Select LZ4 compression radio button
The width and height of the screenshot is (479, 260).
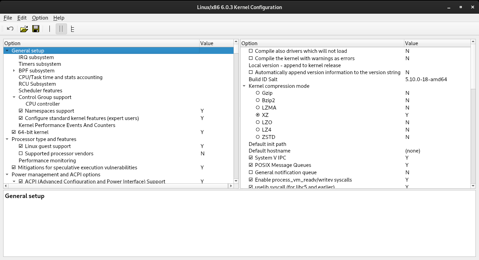pyautogui.click(x=258, y=130)
